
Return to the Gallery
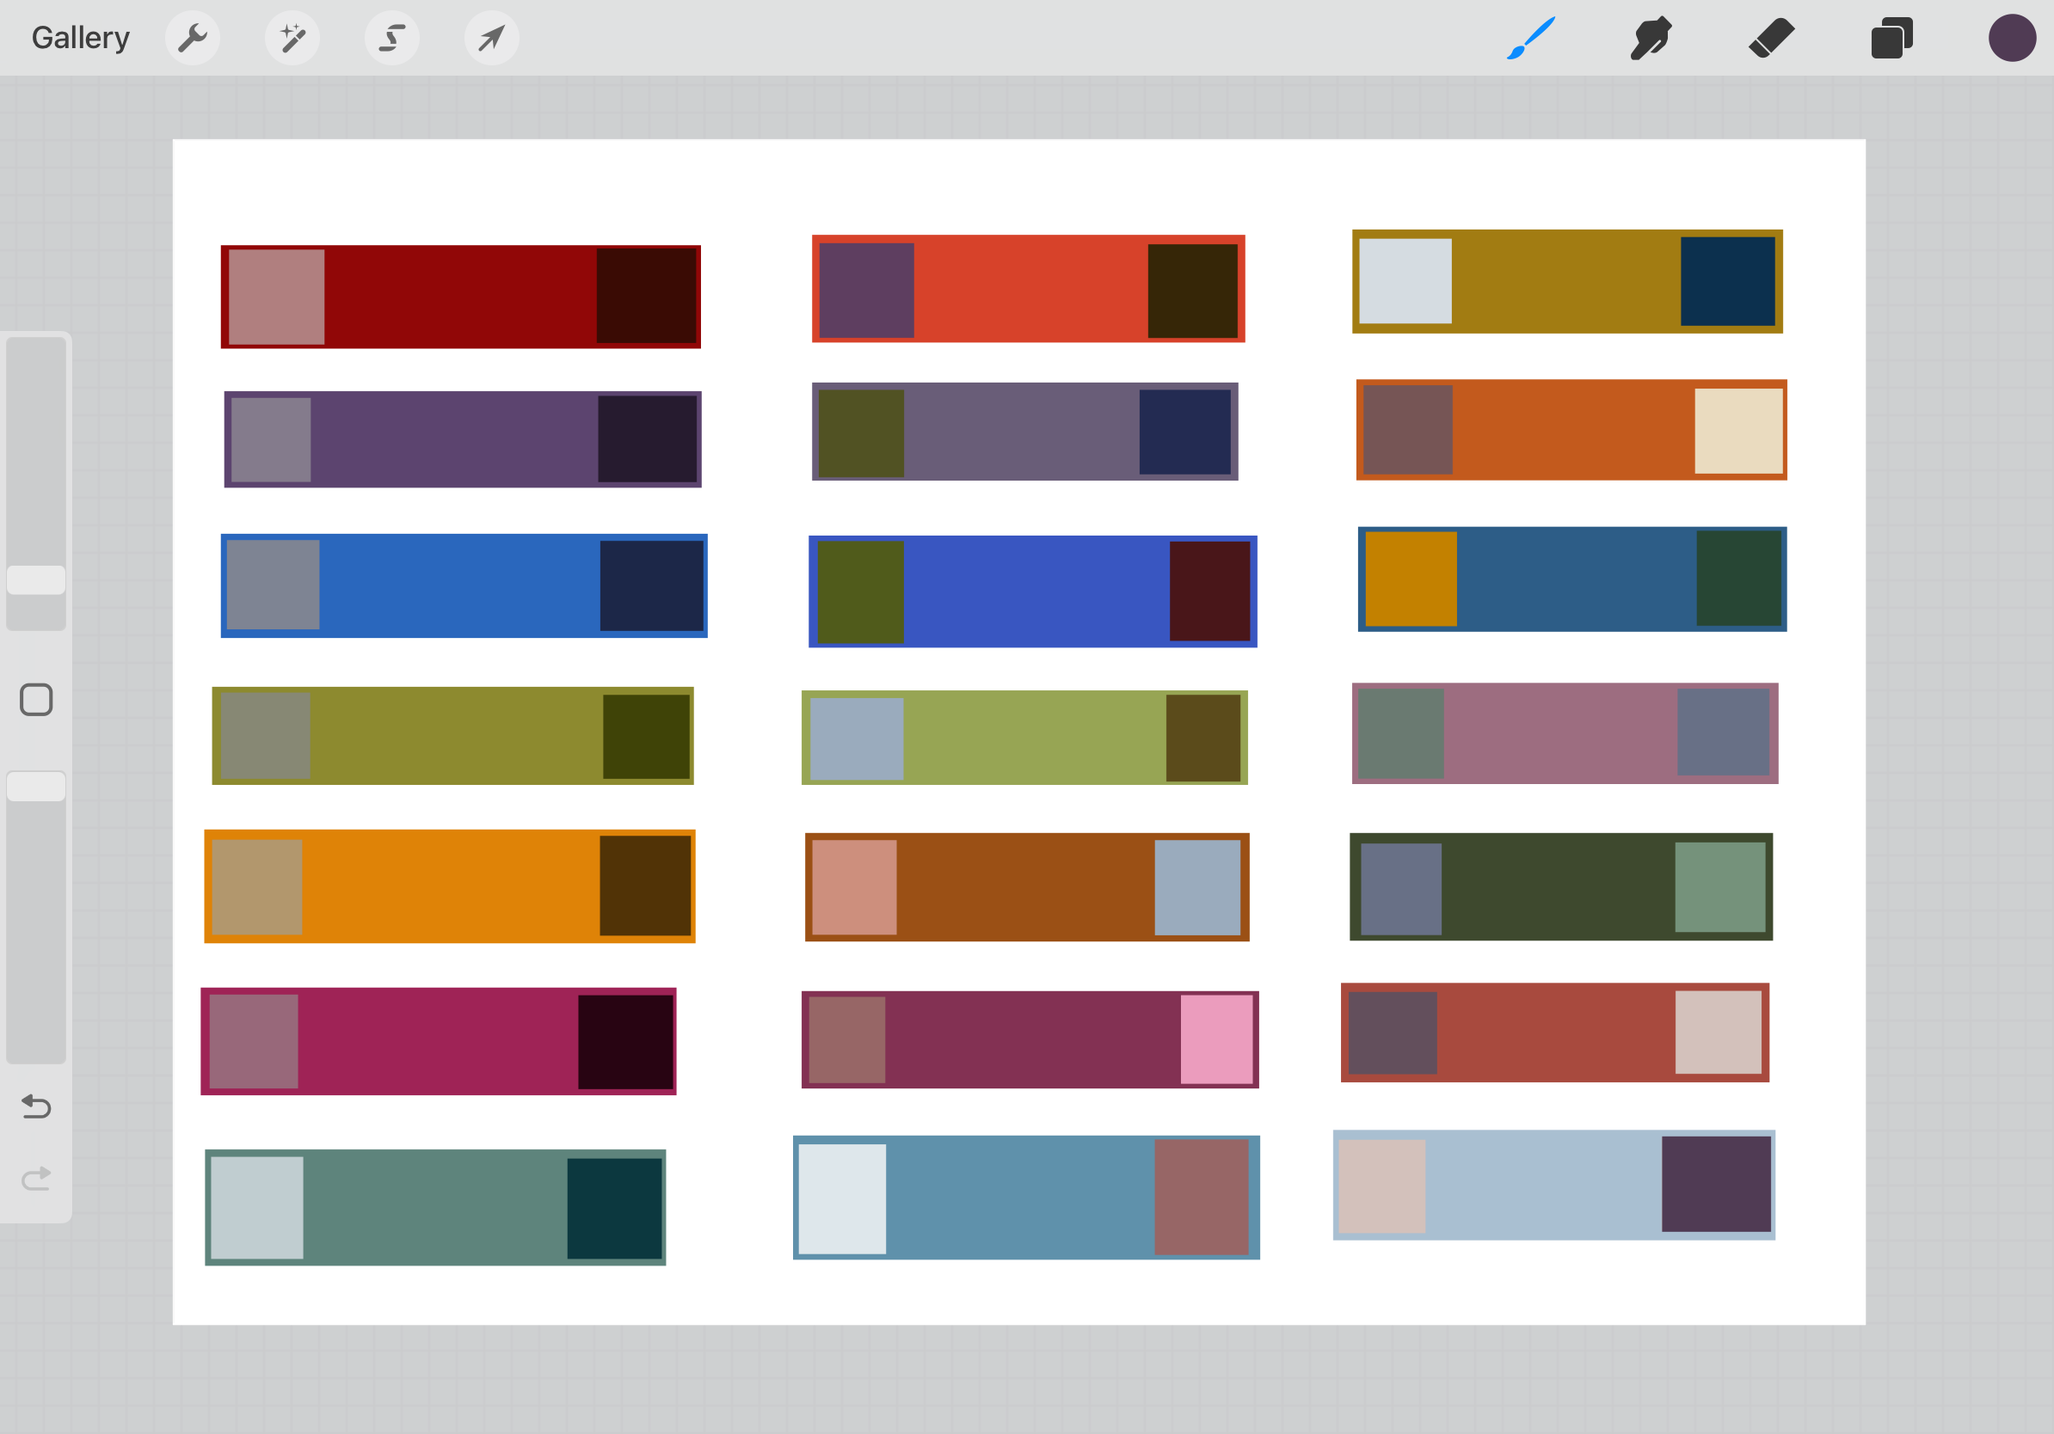[81, 39]
